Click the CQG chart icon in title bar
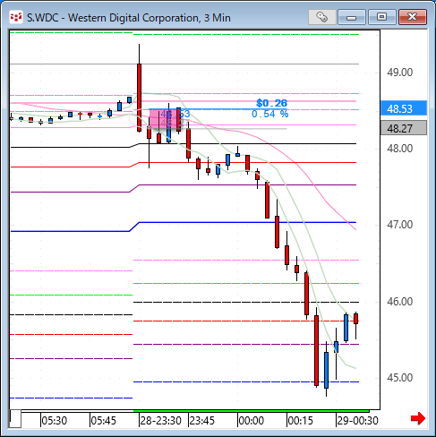This screenshot has height=437, width=436. (16, 17)
